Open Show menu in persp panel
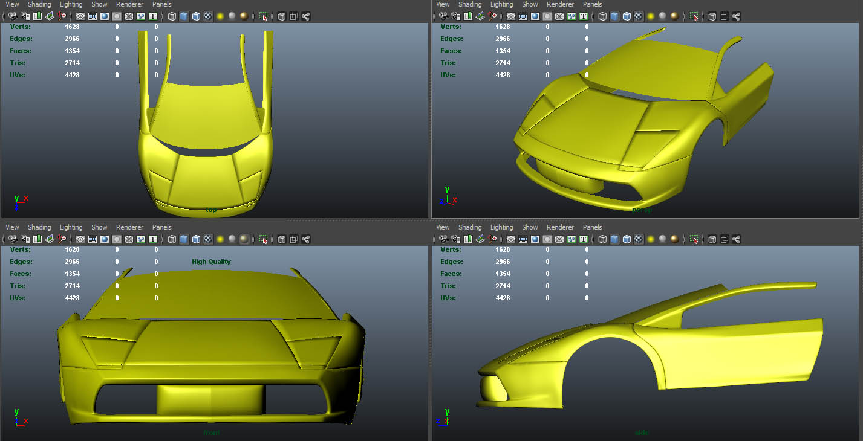This screenshot has height=441, width=863. [530, 4]
